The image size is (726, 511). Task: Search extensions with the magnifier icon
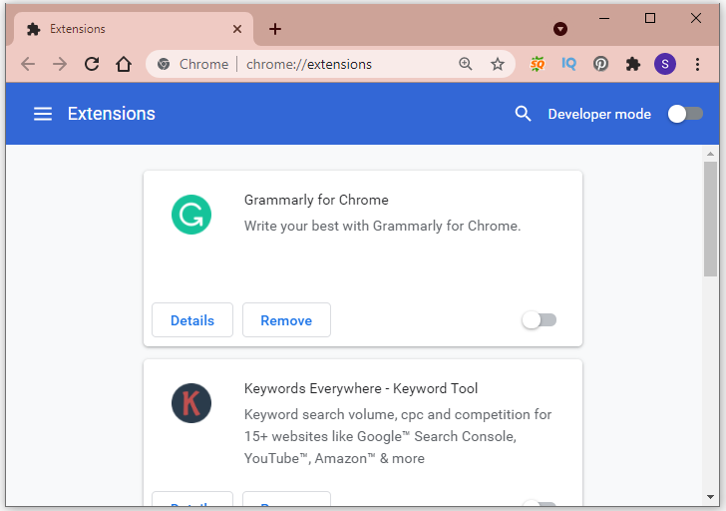523,114
